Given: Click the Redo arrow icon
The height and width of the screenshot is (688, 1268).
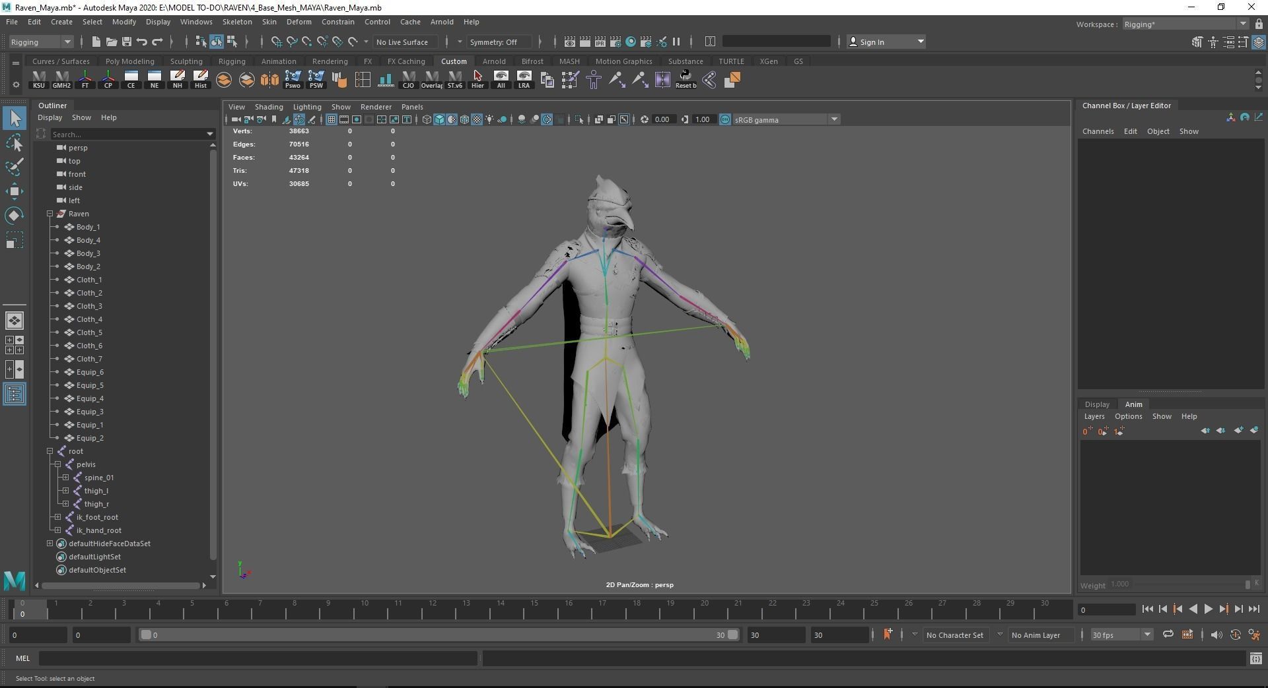Looking at the screenshot, I should coord(157,42).
